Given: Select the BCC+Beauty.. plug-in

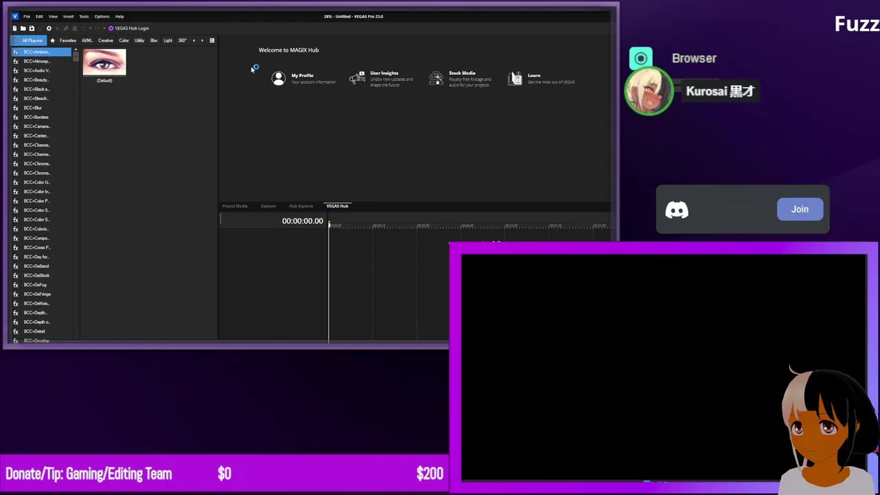Looking at the screenshot, I should pos(41,80).
